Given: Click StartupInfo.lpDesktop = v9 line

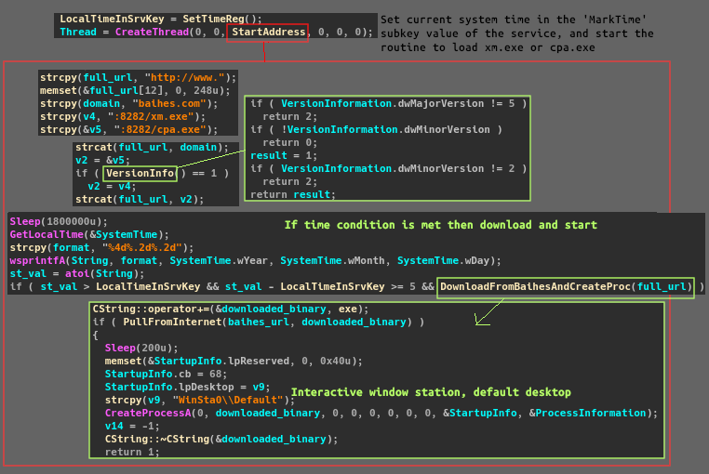Looking at the screenshot, I should [x=188, y=388].
